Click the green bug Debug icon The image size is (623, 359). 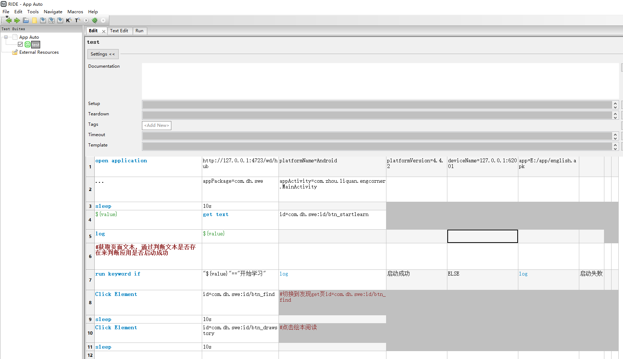coord(95,20)
